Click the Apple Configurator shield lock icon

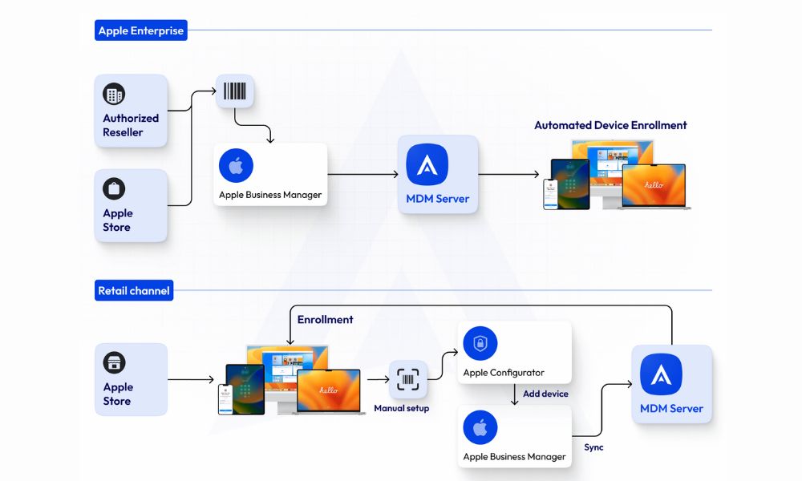480,343
